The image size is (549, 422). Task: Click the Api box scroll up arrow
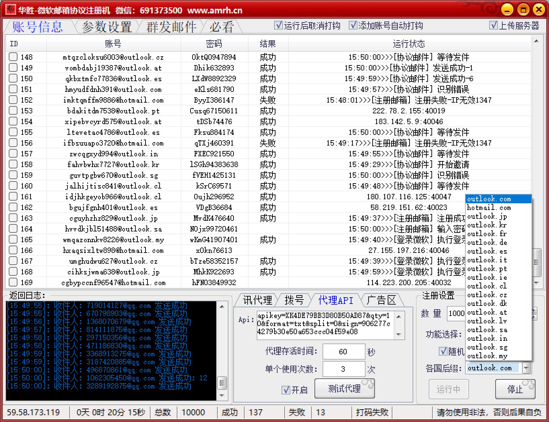tap(399, 316)
